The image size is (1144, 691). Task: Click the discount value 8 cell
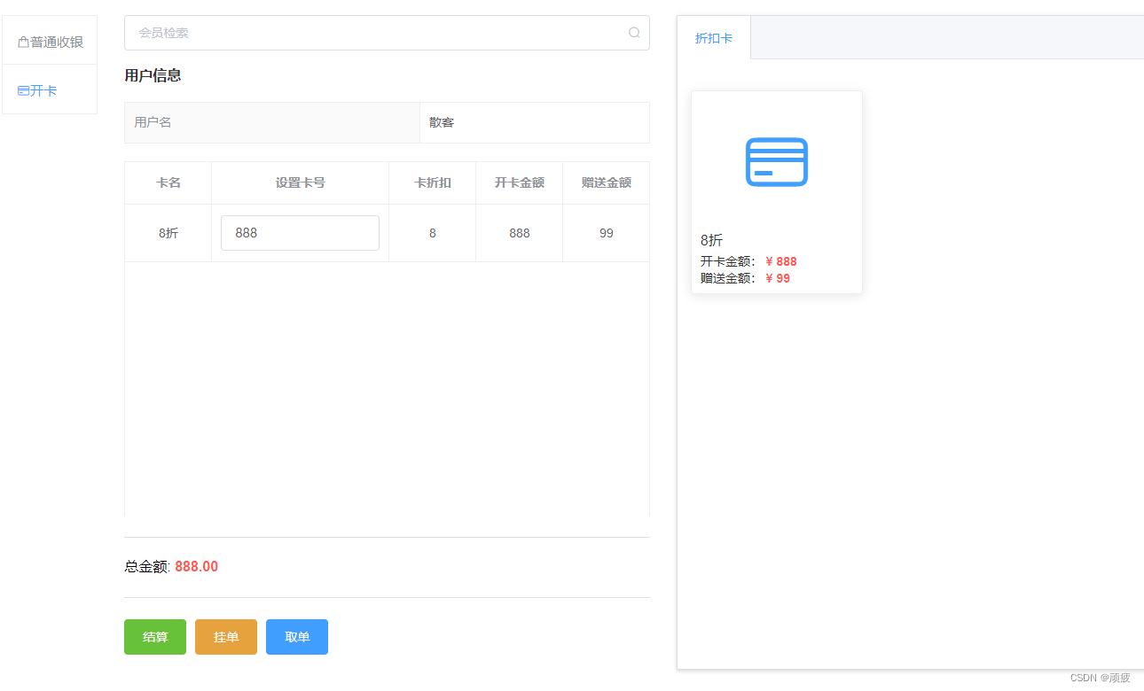433,233
